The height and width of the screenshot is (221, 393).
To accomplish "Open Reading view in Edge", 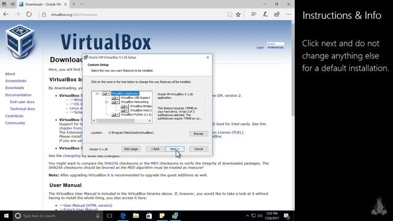I will point(230,15).
